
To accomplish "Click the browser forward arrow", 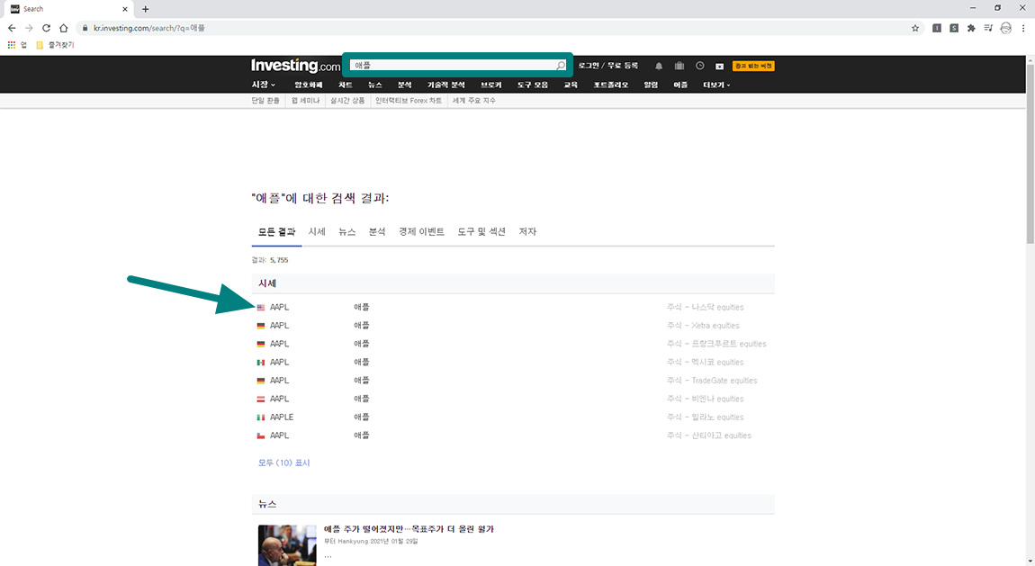I will click(x=29, y=29).
